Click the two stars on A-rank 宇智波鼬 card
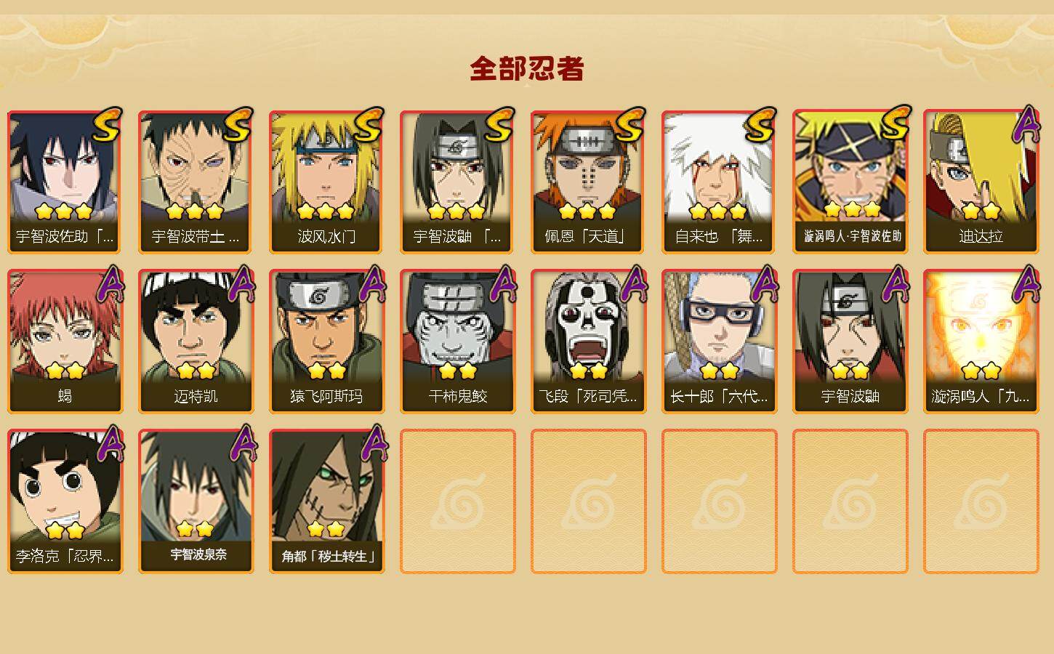 [x=850, y=371]
